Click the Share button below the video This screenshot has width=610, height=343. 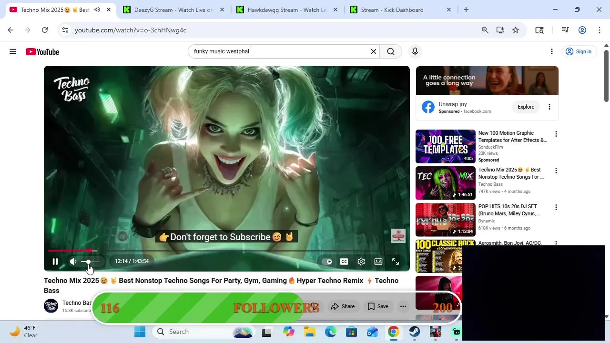point(343,306)
